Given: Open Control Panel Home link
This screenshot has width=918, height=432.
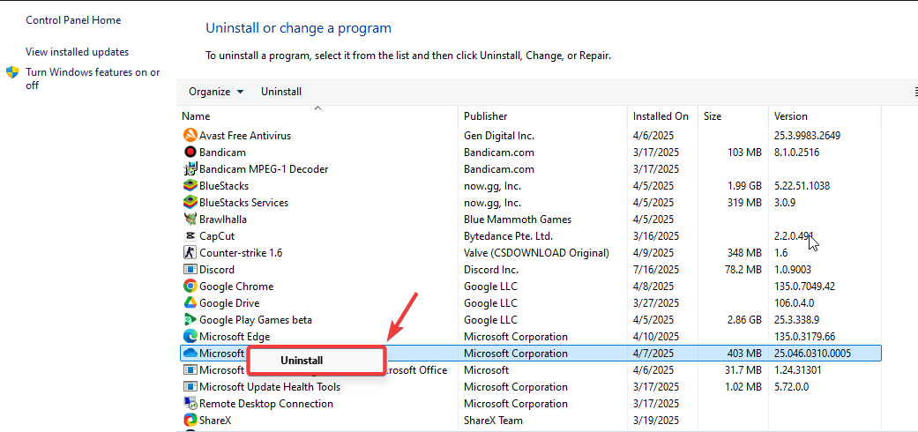Looking at the screenshot, I should tap(73, 20).
